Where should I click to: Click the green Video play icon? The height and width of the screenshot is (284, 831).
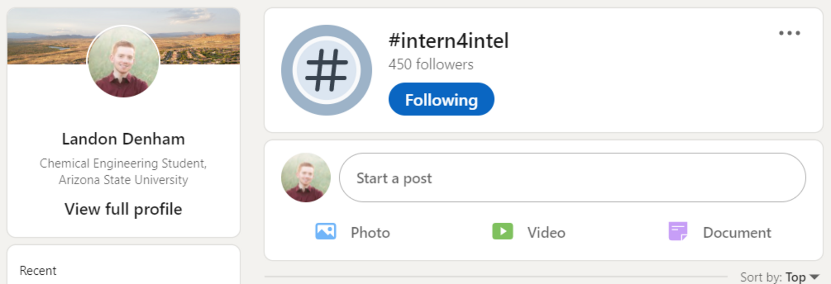(x=502, y=232)
